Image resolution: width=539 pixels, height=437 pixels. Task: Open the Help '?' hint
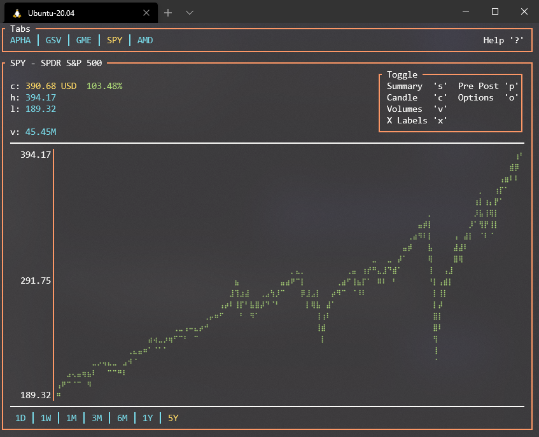503,40
